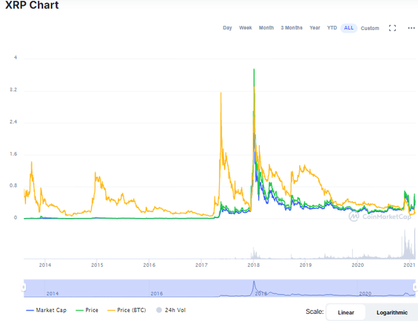Switch chart scale to Logarithmic

pyautogui.click(x=392, y=313)
